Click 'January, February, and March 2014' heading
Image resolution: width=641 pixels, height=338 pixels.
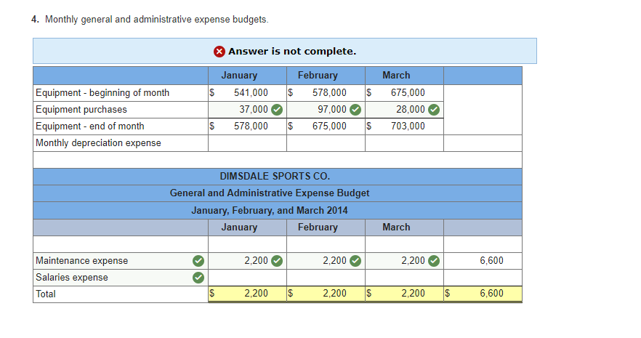270,211
